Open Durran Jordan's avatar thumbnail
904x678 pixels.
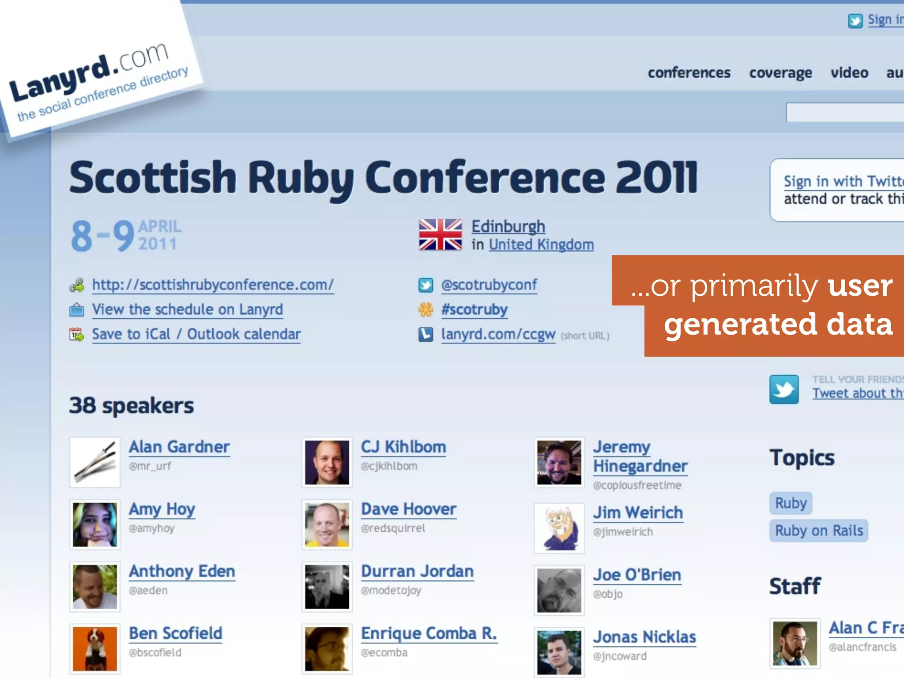(327, 587)
